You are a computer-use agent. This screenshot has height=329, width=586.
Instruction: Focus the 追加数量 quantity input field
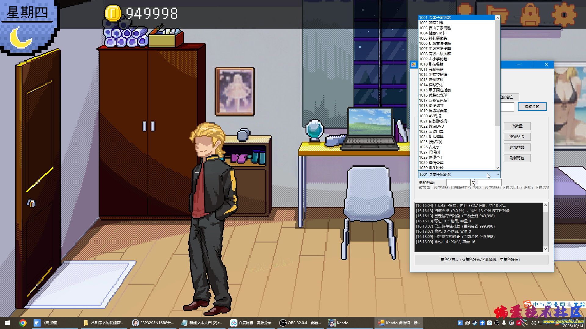458,182
